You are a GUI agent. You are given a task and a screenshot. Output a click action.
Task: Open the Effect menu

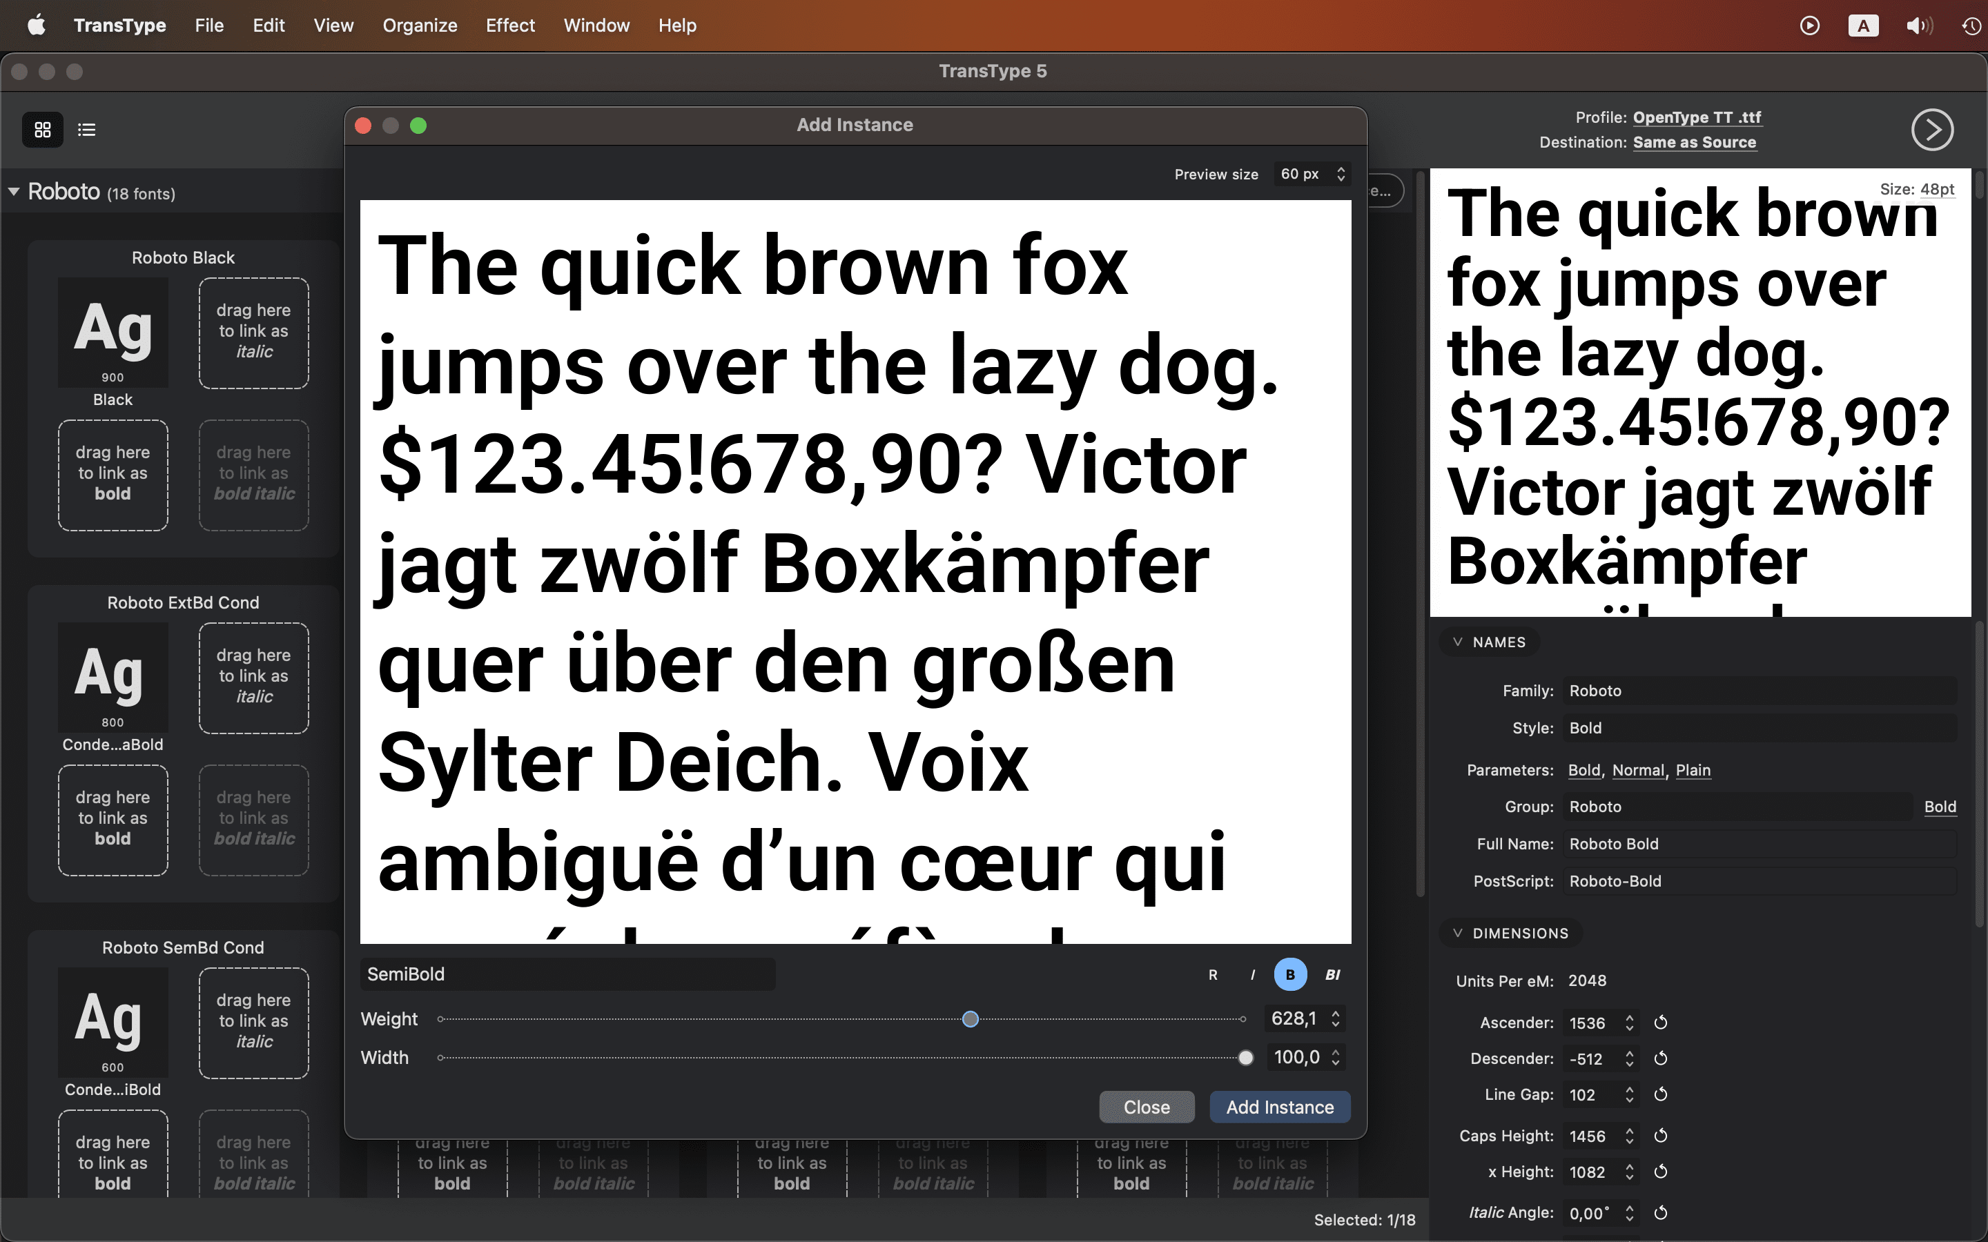(x=510, y=26)
